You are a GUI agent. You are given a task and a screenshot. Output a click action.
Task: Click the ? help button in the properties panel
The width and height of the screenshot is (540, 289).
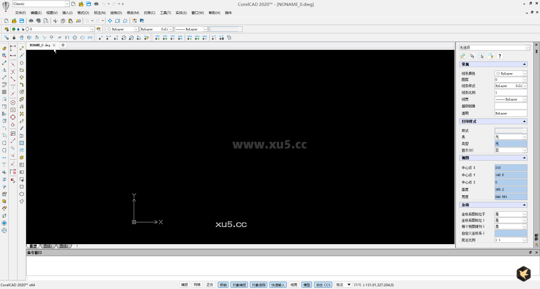click(499, 56)
